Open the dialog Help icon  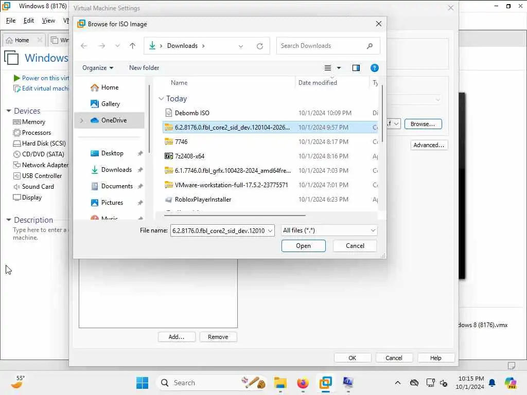coord(375,68)
